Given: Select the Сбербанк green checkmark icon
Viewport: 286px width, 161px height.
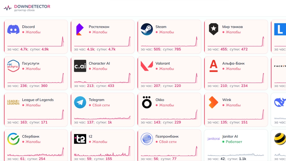Looking at the screenshot, I should [x=13, y=139].
